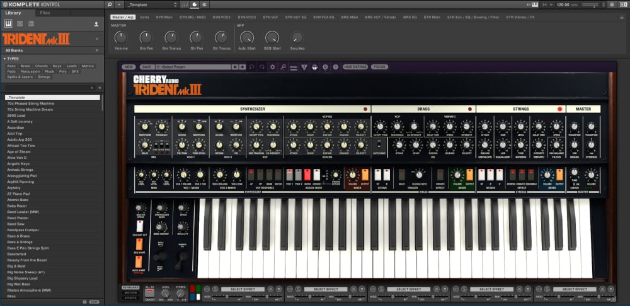Image resolution: width=630 pixels, height=306 pixels.
Task: Click the redo arrow in plugin toolbar
Action: point(262,67)
